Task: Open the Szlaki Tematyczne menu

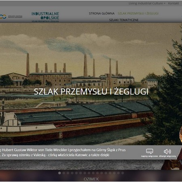Action: 124,20
